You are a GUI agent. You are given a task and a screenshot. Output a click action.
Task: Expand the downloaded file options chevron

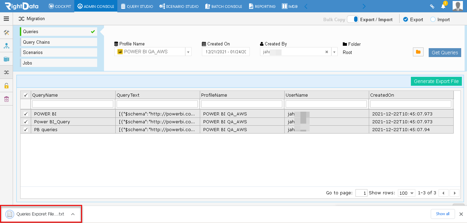coord(73,214)
